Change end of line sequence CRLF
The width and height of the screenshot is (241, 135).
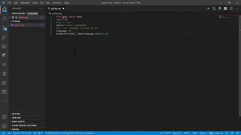click(194, 133)
